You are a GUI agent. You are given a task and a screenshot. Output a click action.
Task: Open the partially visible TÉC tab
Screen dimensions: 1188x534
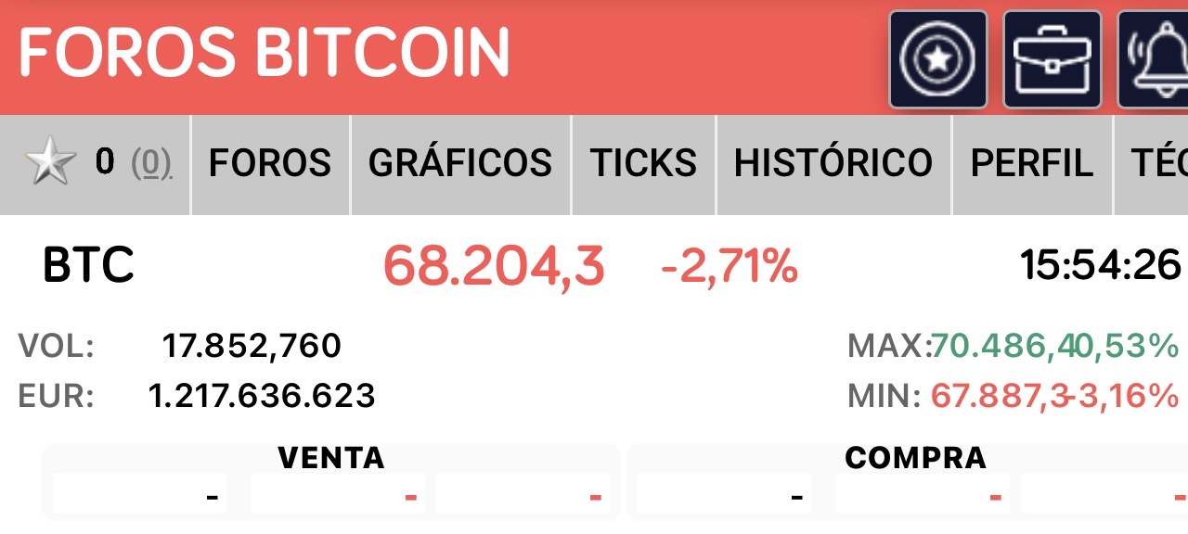pyautogui.click(x=1151, y=164)
